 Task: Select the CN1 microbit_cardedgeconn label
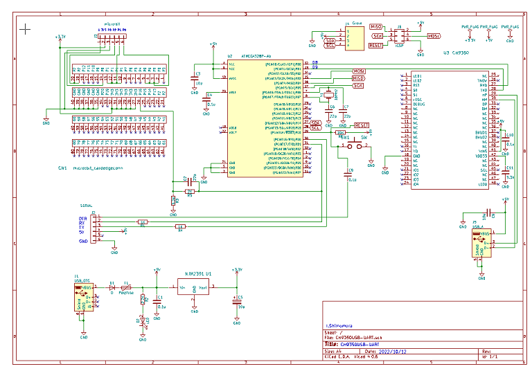click(x=90, y=168)
